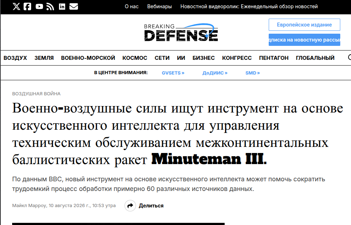Go to Breaking Defense home logo
351x225 pixels.
(x=181, y=33)
